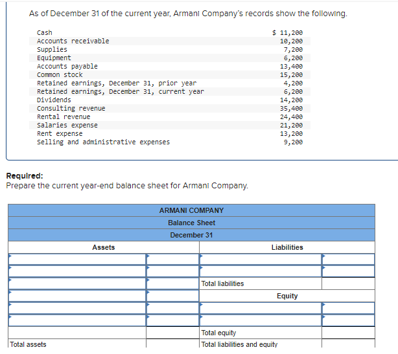Click the 'Required:' heading
This screenshot has height=354, width=398.
coord(25,175)
